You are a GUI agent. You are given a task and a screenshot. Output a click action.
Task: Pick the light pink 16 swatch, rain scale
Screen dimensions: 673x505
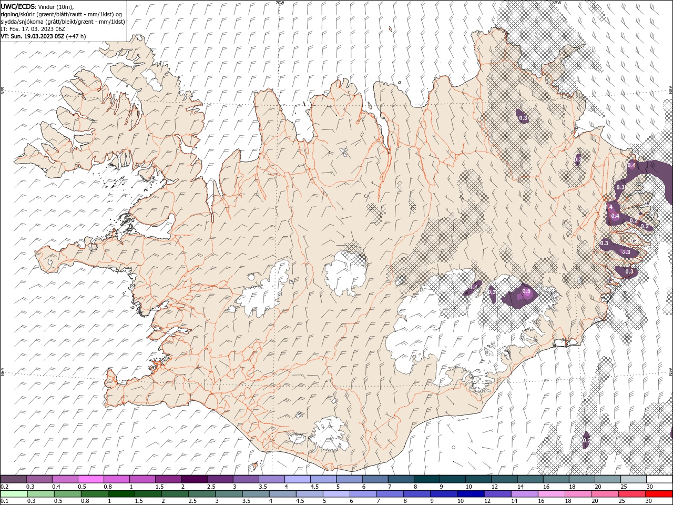click(x=551, y=494)
